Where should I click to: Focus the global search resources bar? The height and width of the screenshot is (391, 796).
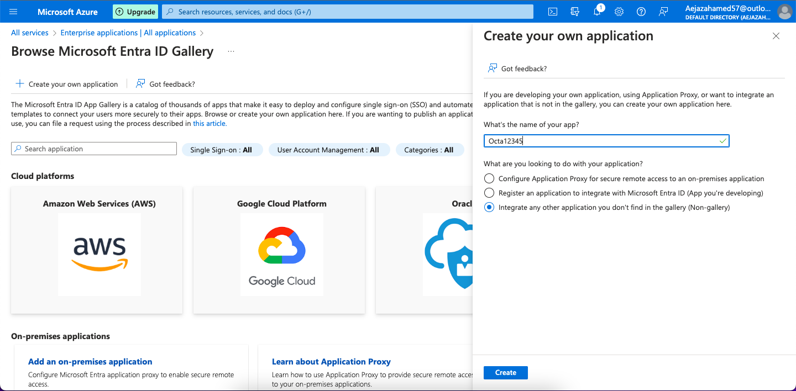point(348,12)
